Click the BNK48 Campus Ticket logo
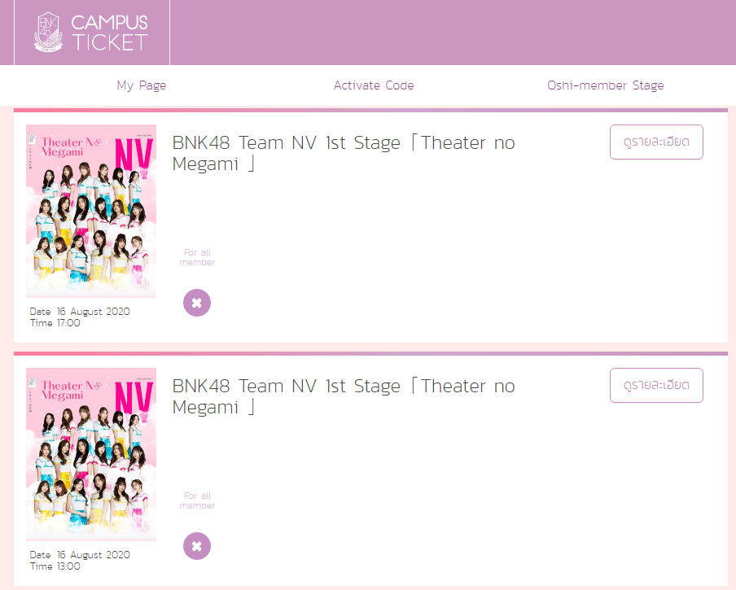Image resolution: width=736 pixels, height=590 pixels. (91, 33)
